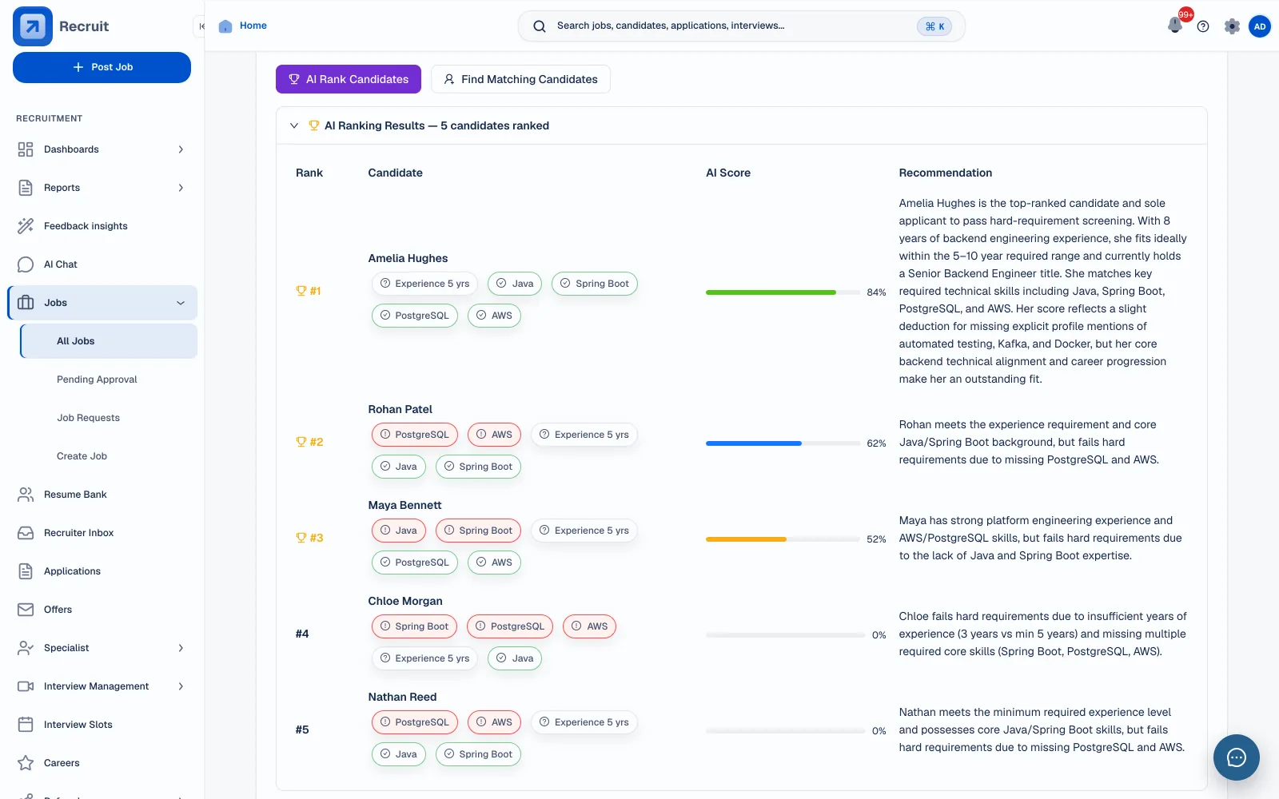Viewport: 1279px width, 799px height.
Task: Click Rohan Patel's 62% score bar
Action: coord(784,443)
